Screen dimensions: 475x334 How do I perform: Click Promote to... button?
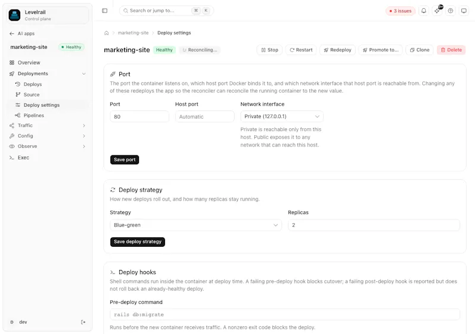tap(381, 50)
